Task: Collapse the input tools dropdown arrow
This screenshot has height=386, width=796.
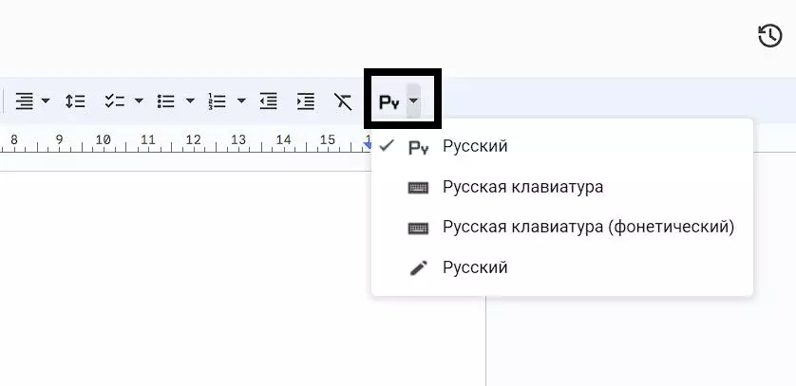Action: (413, 101)
